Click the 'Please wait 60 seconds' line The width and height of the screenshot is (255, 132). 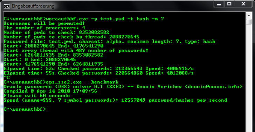point(37,96)
